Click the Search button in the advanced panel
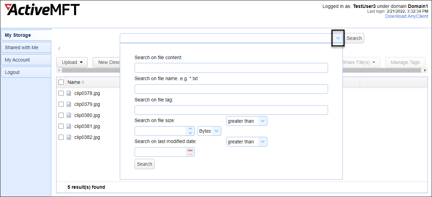Image resolution: width=432 pixels, height=197 pixels. point(145,164)
